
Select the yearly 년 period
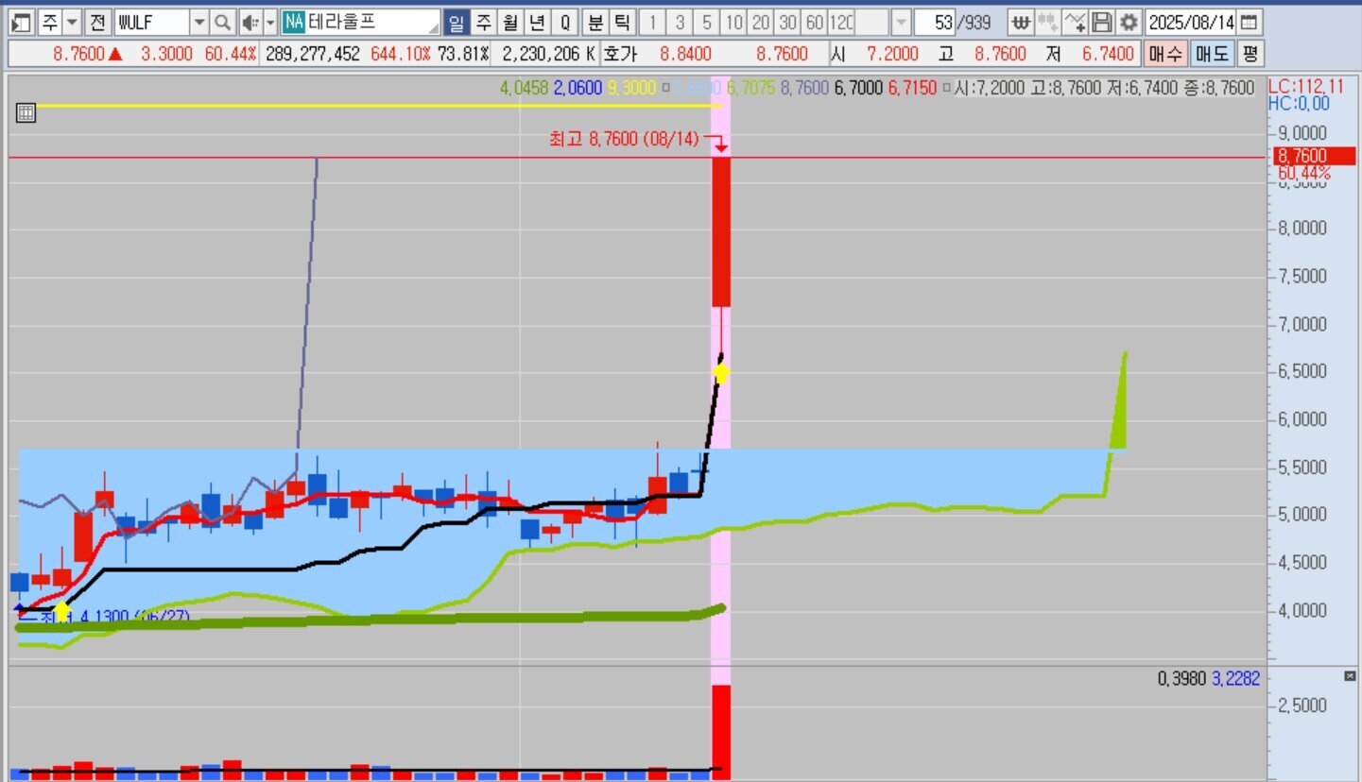click(538, 22)
